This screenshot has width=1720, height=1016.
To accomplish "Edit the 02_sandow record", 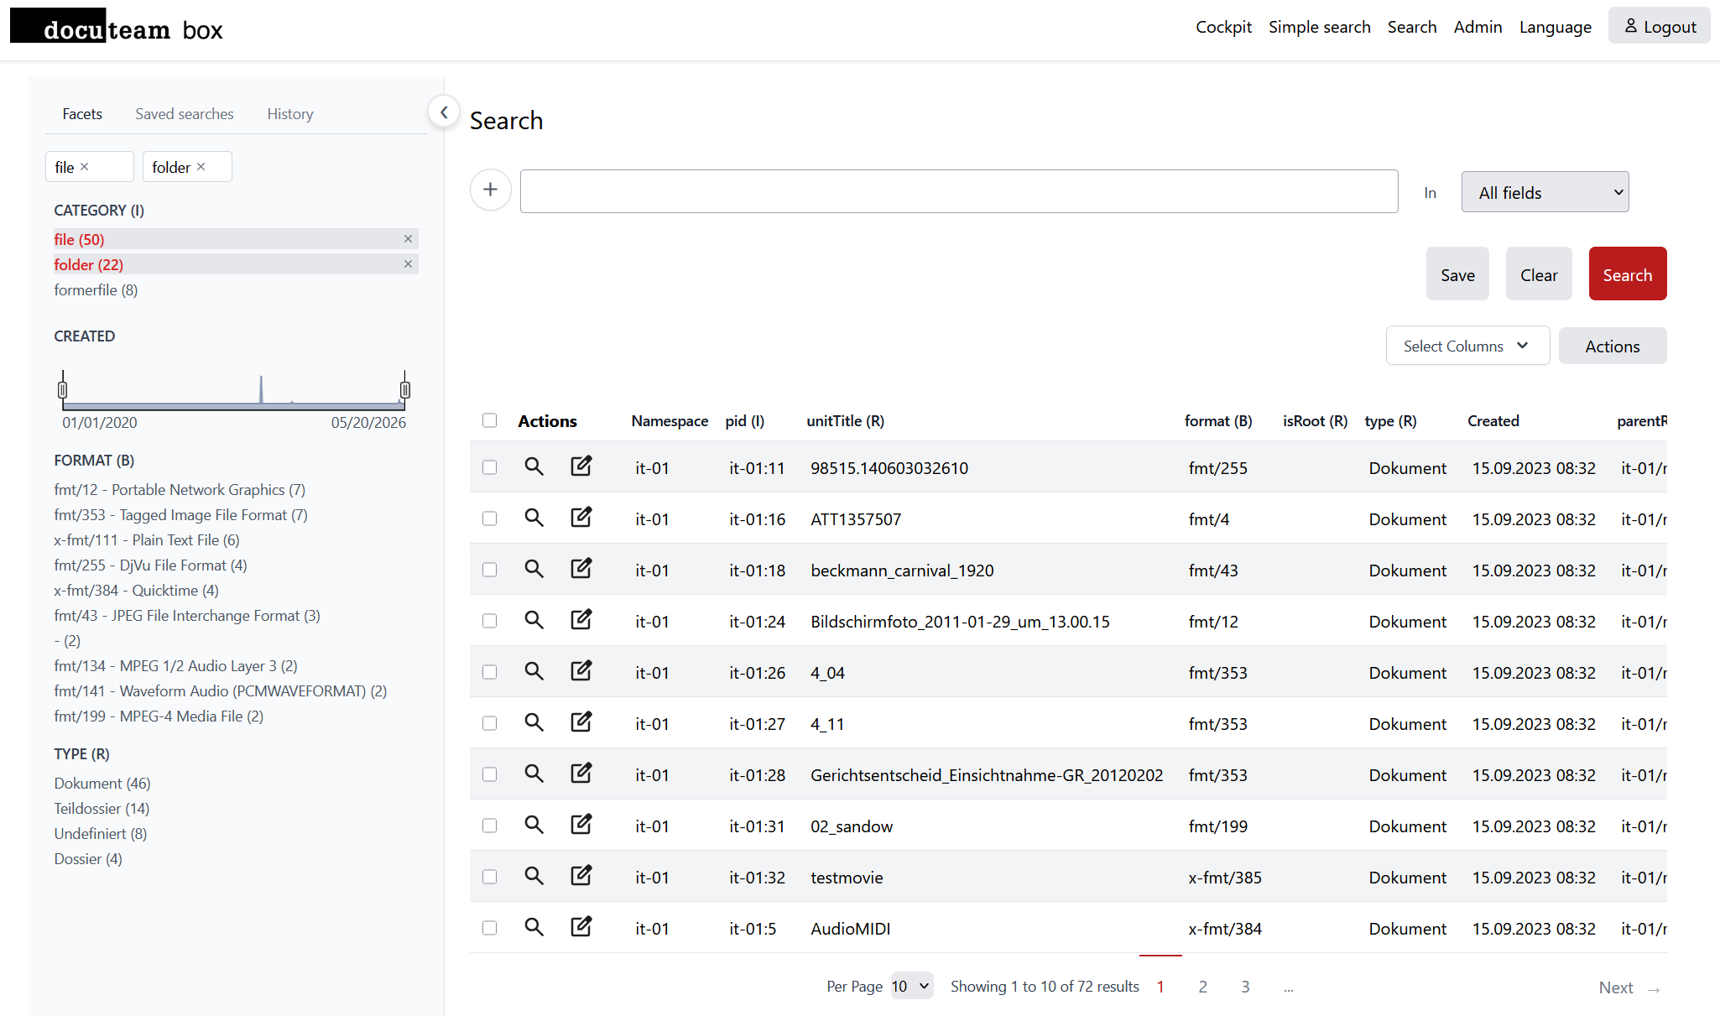I will tap(581, 824).
